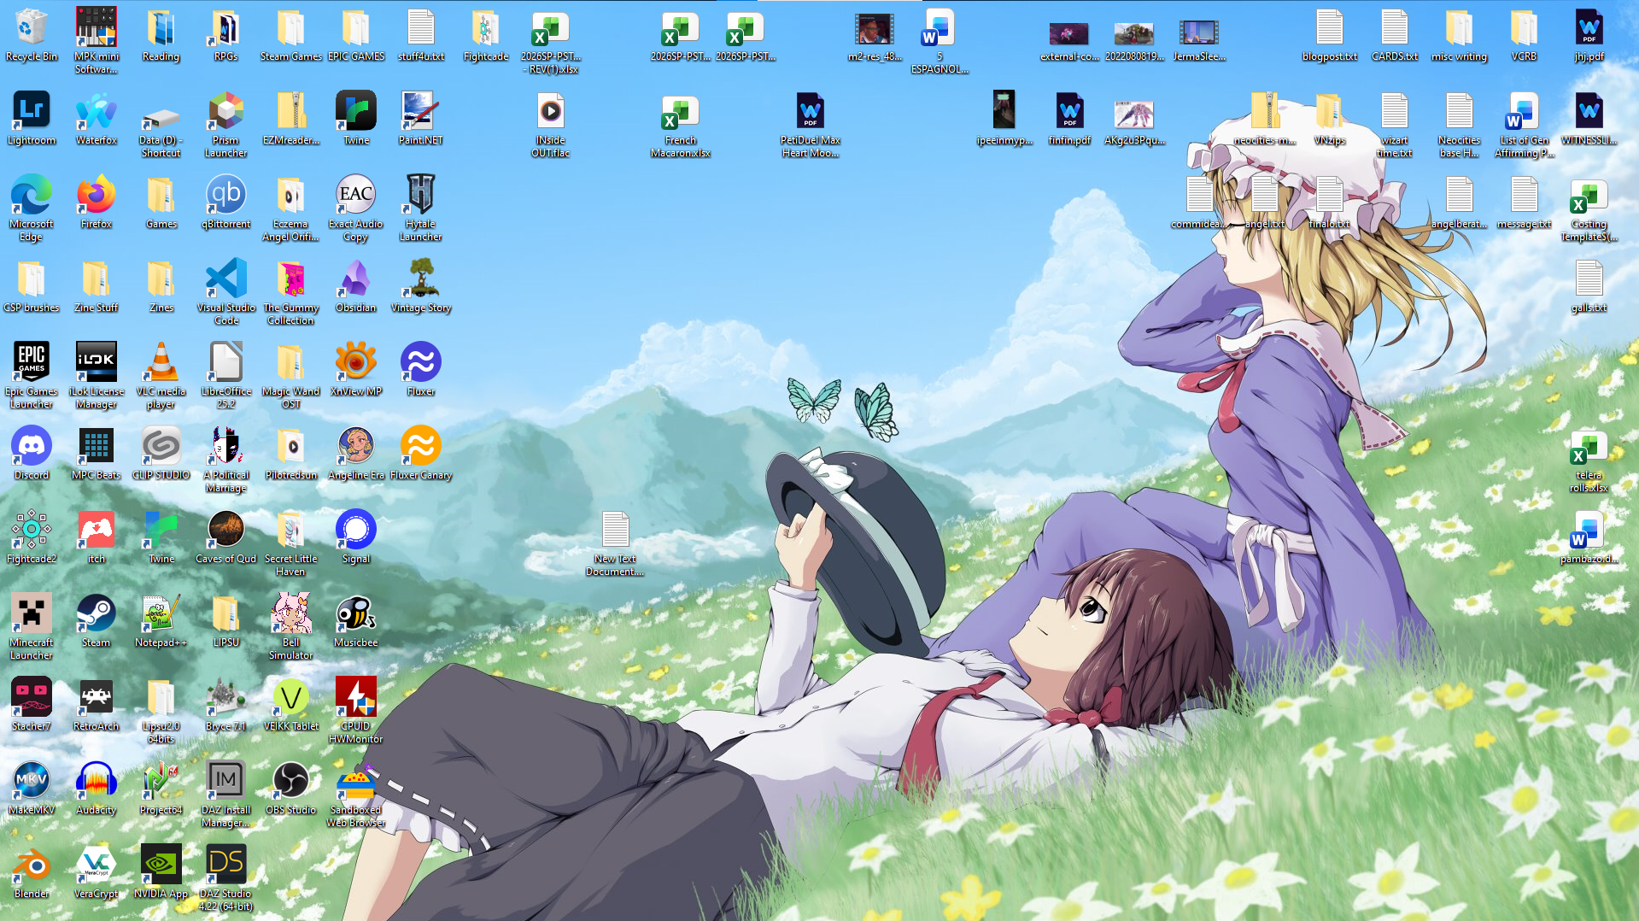Launch Vintage Story game
Screen dimensions: 1639x921
(x=421, y=287)
